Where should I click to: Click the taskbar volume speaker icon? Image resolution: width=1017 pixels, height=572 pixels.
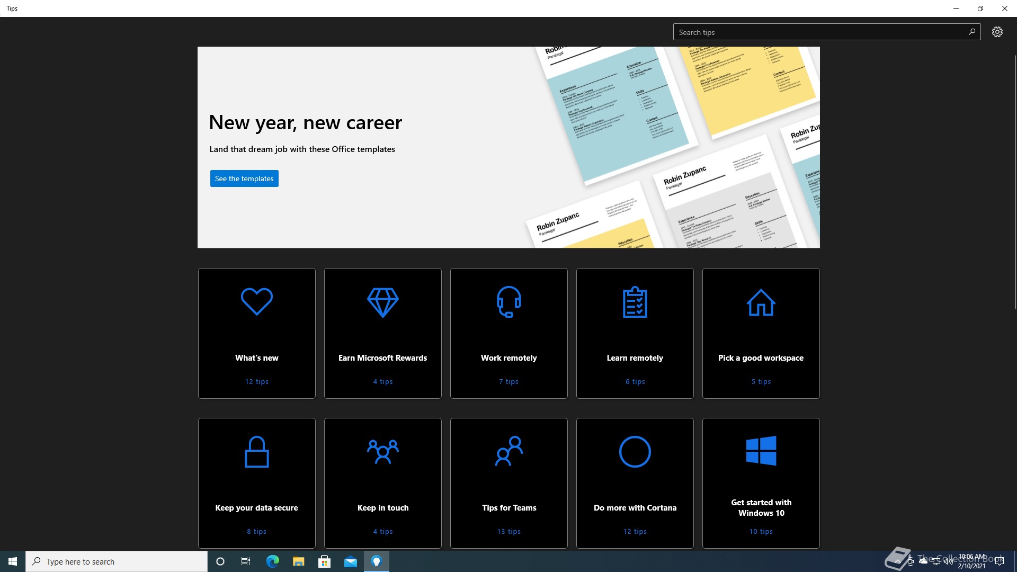[948, 561]
